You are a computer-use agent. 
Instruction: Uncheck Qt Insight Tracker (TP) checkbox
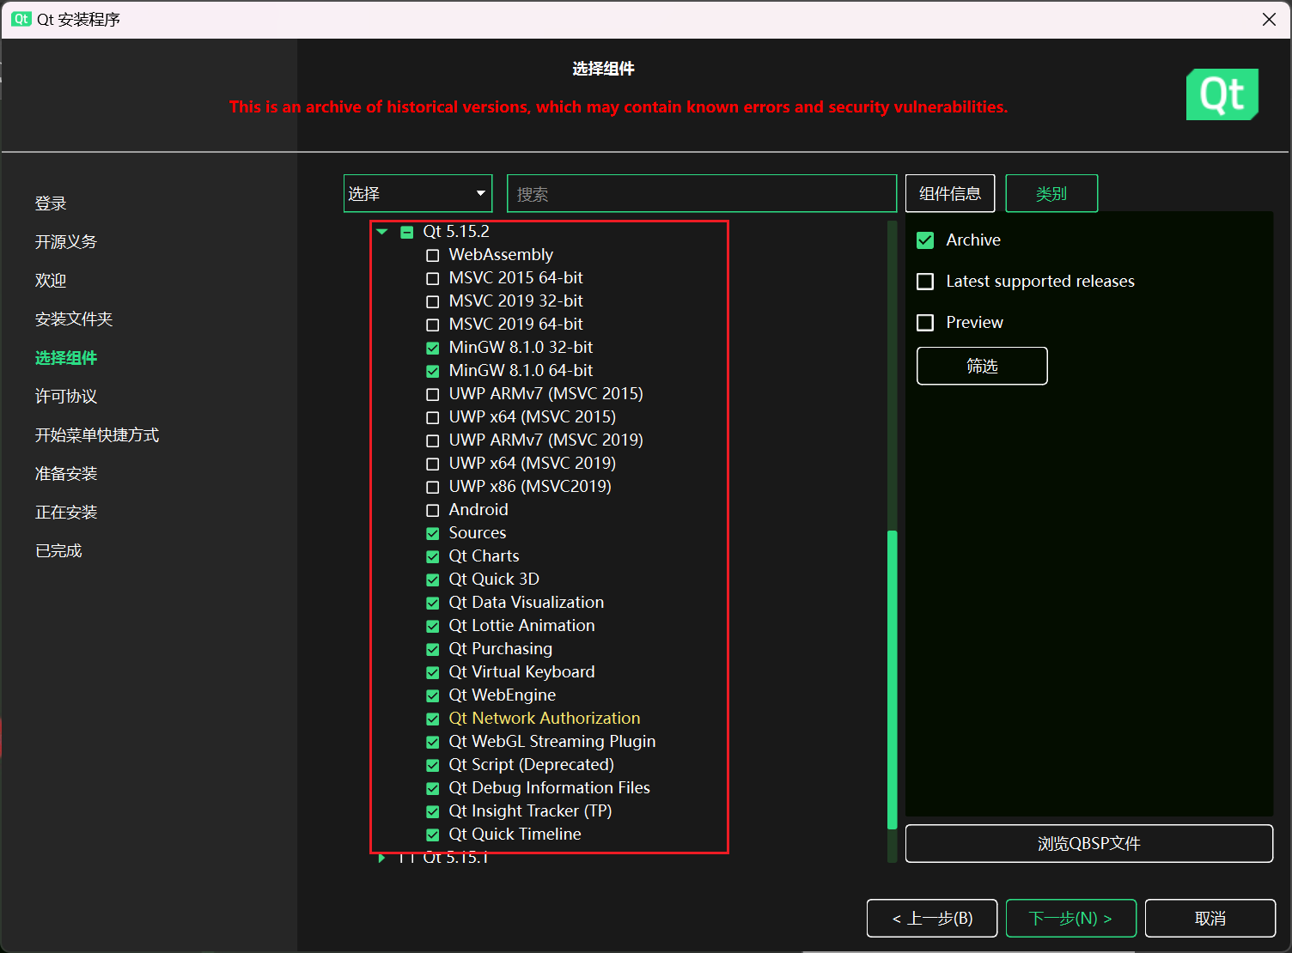433,811
